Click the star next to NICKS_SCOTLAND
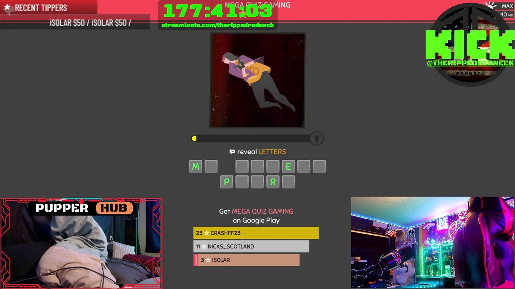 tap(204, 246)
